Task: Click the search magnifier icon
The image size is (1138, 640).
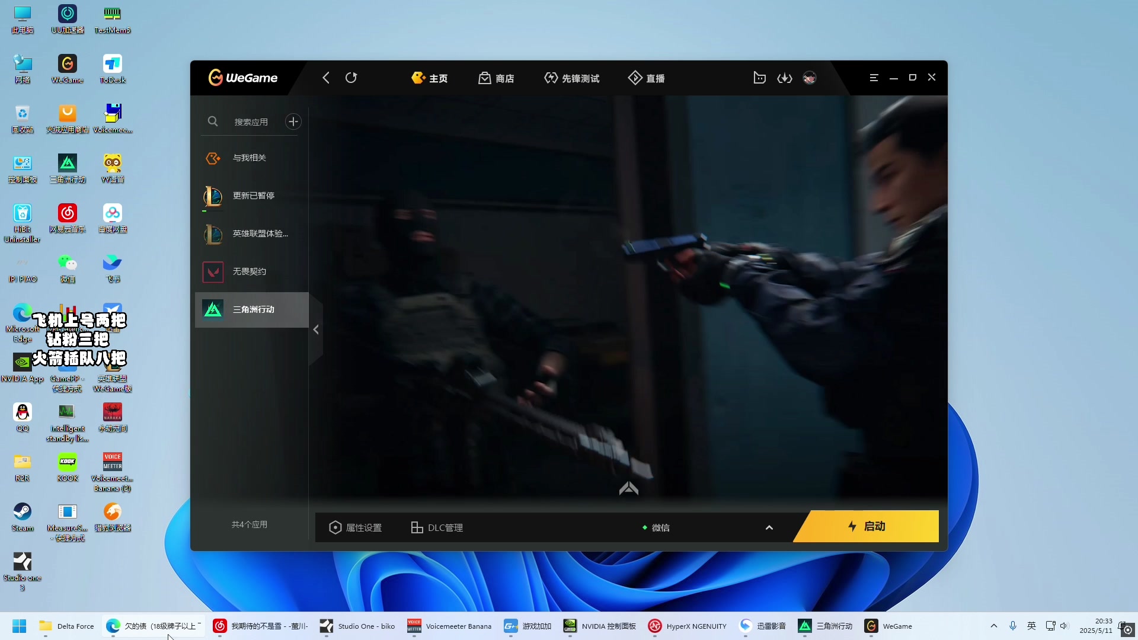Action: click(213, 121)
